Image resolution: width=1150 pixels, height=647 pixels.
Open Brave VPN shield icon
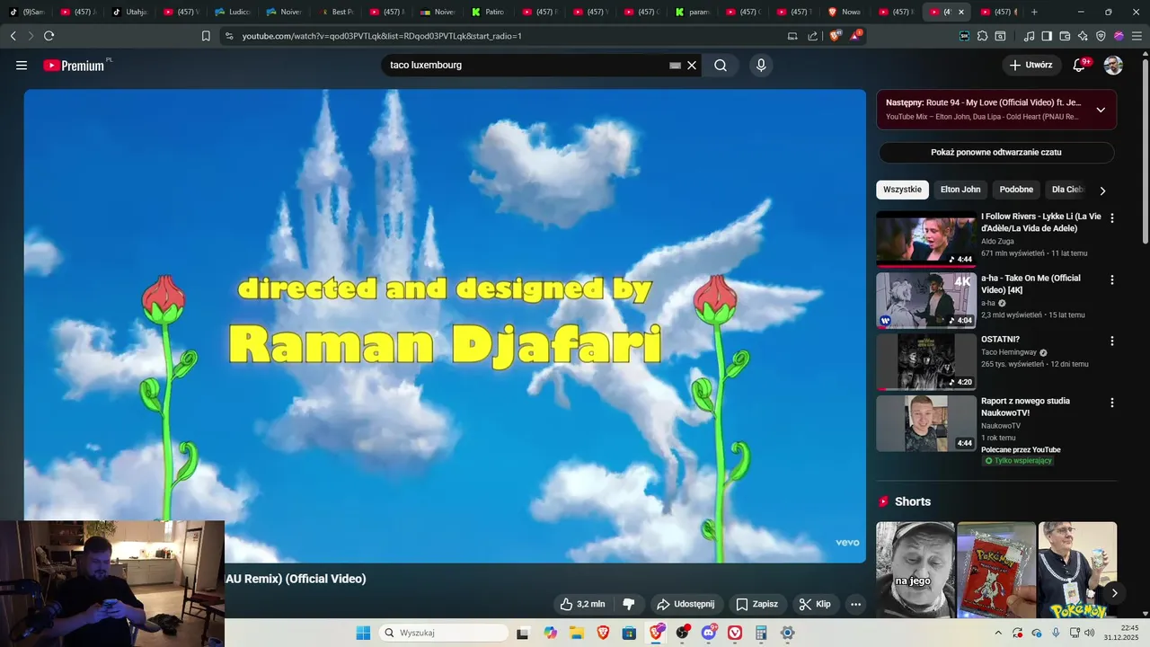pos(1101,36)
